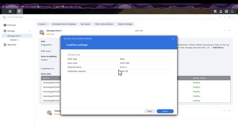Image resolution: width=238 pixels, height=133 pixels.
Task: Open SSD Cache Advisor
Action: point(104,24)
